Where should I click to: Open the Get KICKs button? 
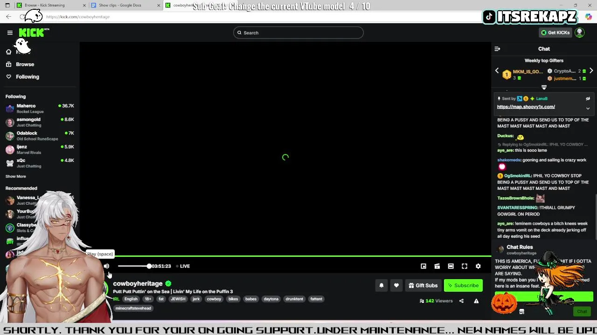[x=555, y=33]
